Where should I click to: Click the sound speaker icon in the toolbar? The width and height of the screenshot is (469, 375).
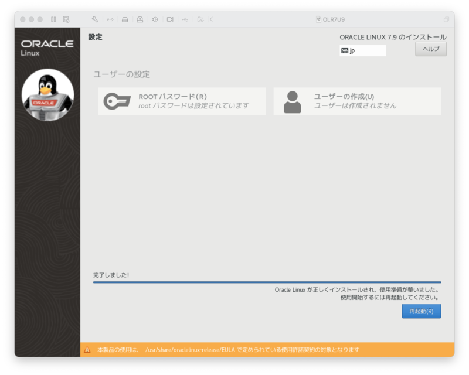155,19
